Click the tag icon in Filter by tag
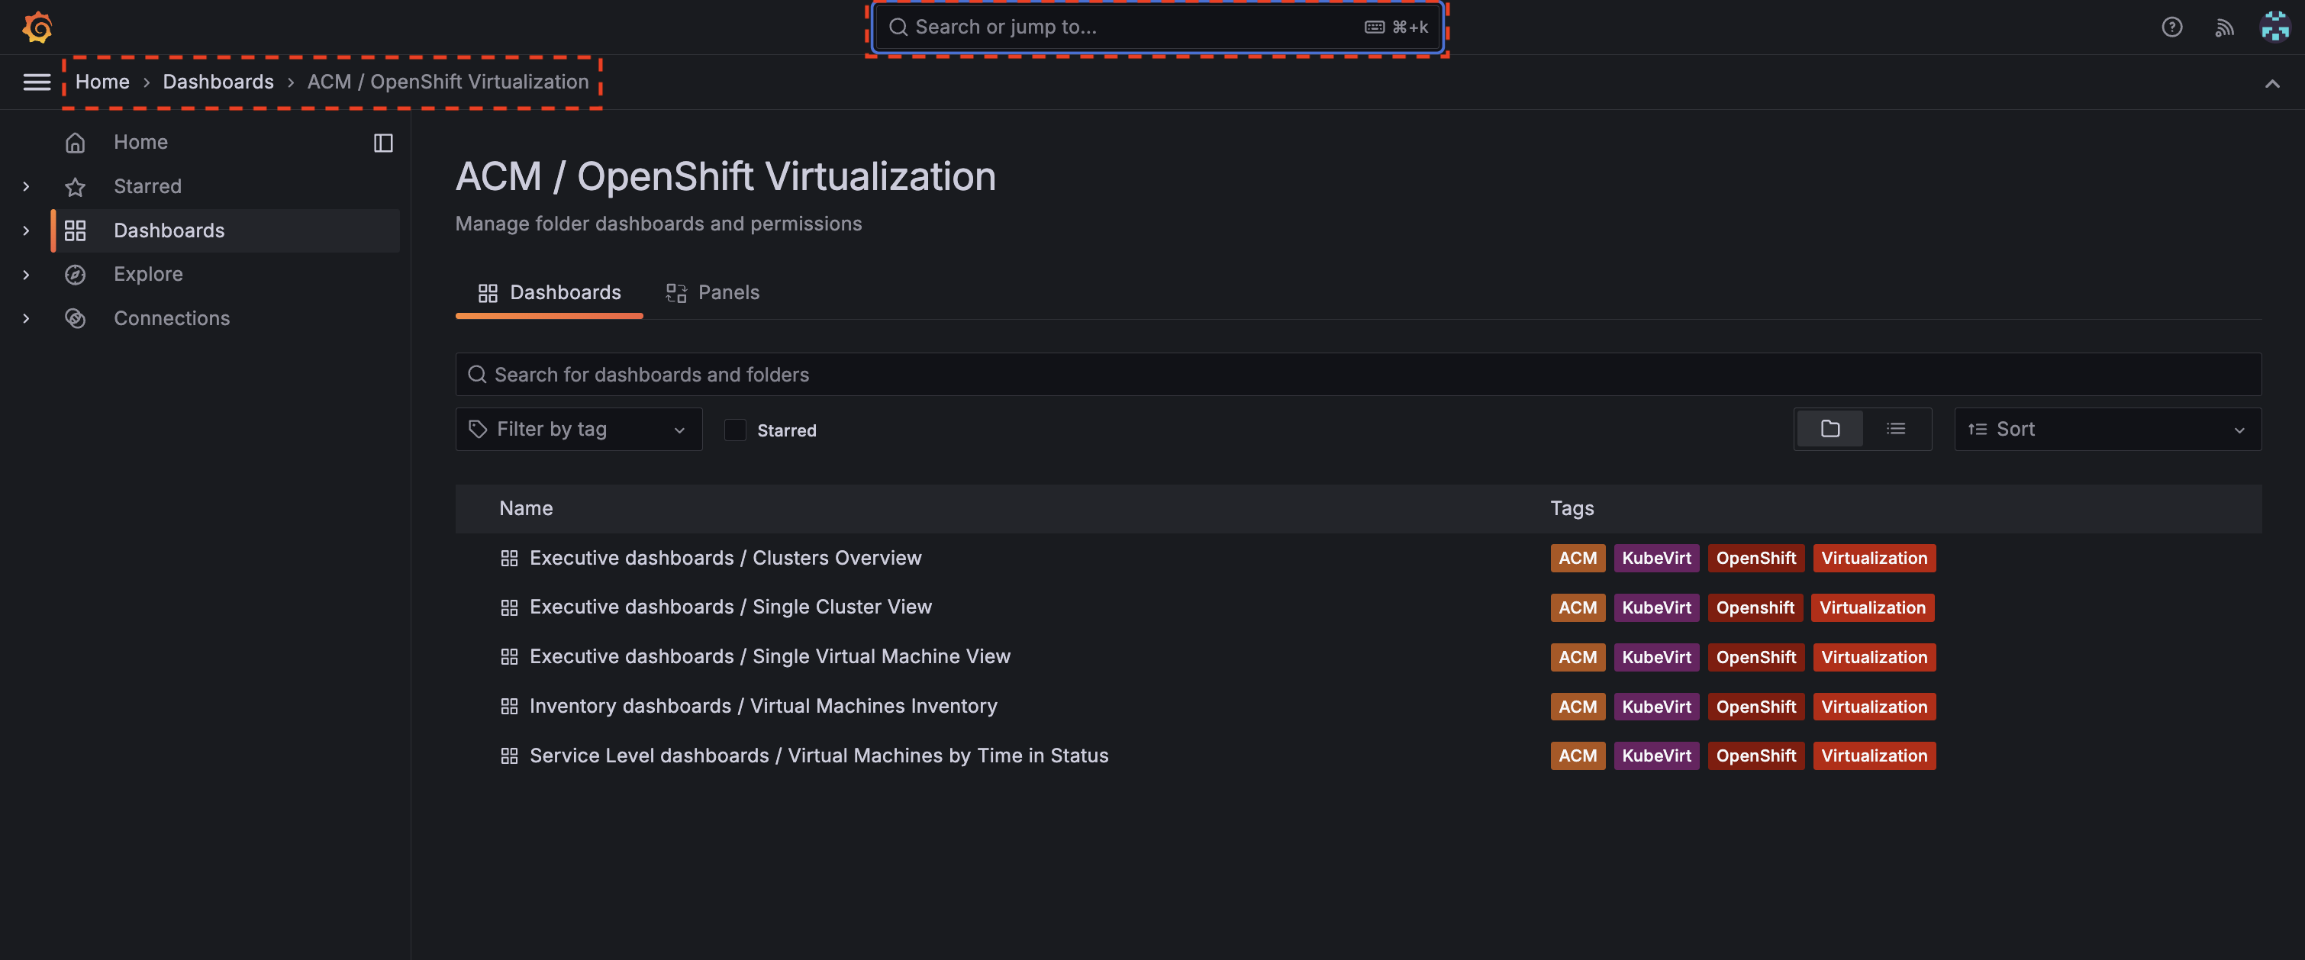 [x=478, y=430]
